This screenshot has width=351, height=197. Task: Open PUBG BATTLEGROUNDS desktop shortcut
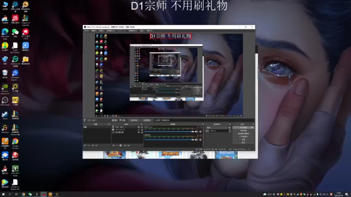point(15,48)
